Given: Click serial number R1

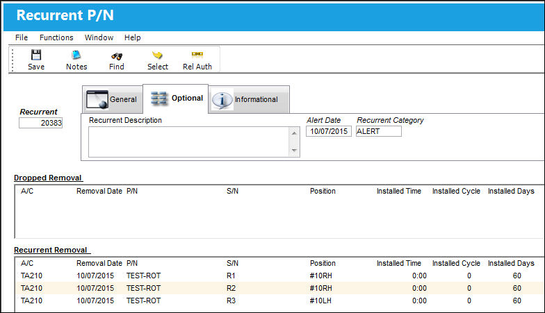Looking at the screenshot, I should point(231,276).
